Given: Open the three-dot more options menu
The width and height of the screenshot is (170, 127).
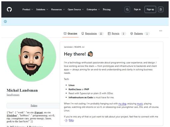Looking at the screenshot, I should [161, 31].
